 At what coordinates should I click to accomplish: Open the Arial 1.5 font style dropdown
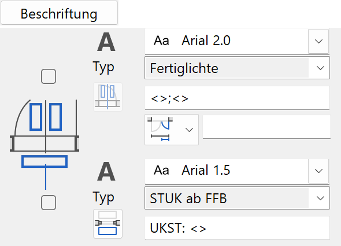click(318, 171)
